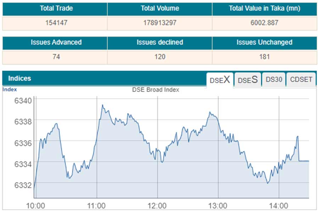Viewport: 319px width, 213px height.
Task: Select the issues advanced count 74
Action: pos(55,56)
